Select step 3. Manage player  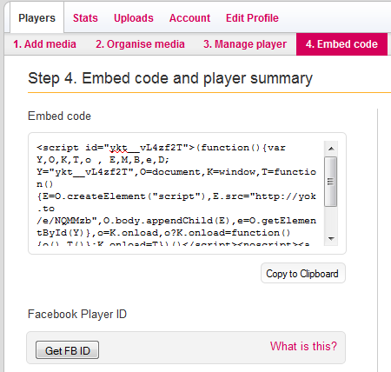(x=245, y=44)
